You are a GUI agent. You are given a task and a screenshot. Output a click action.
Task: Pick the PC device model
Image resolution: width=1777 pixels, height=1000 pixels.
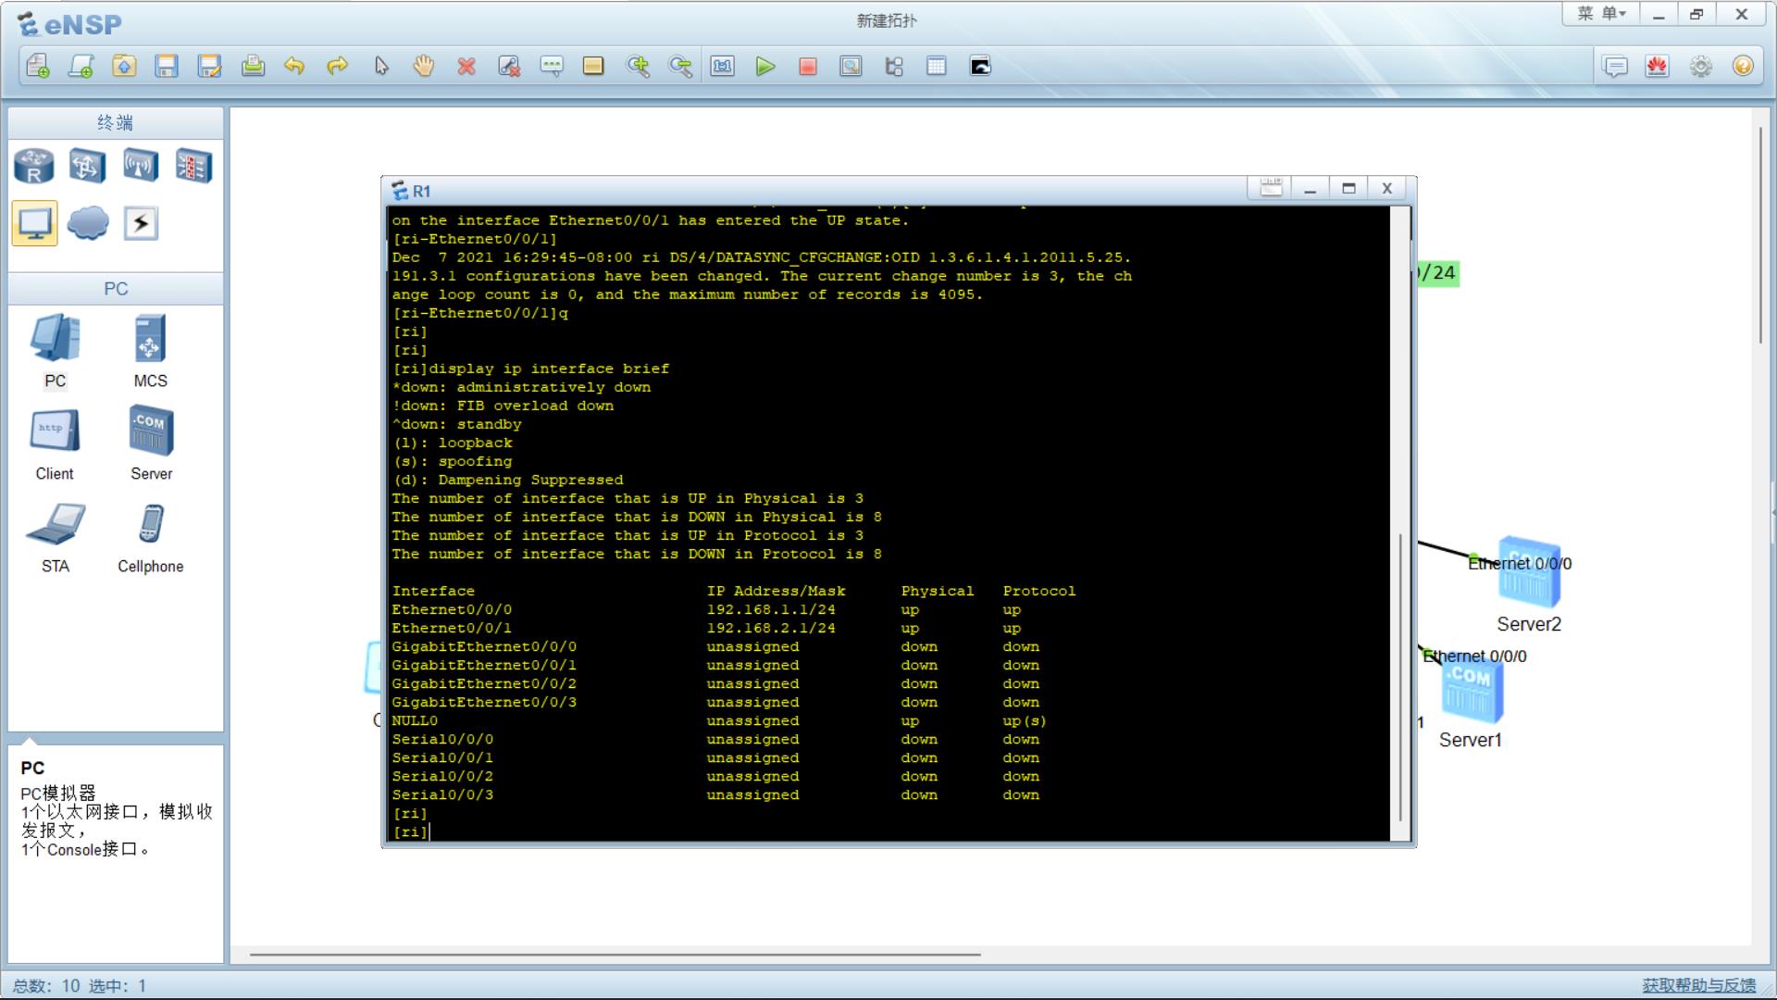coord(56,350)
